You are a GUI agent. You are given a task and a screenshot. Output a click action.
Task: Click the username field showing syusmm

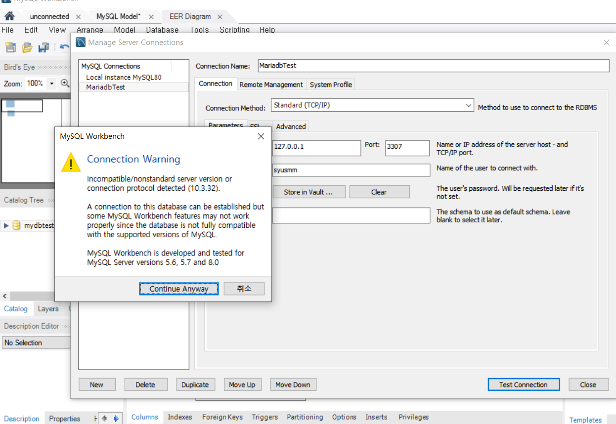click(351, 170)
